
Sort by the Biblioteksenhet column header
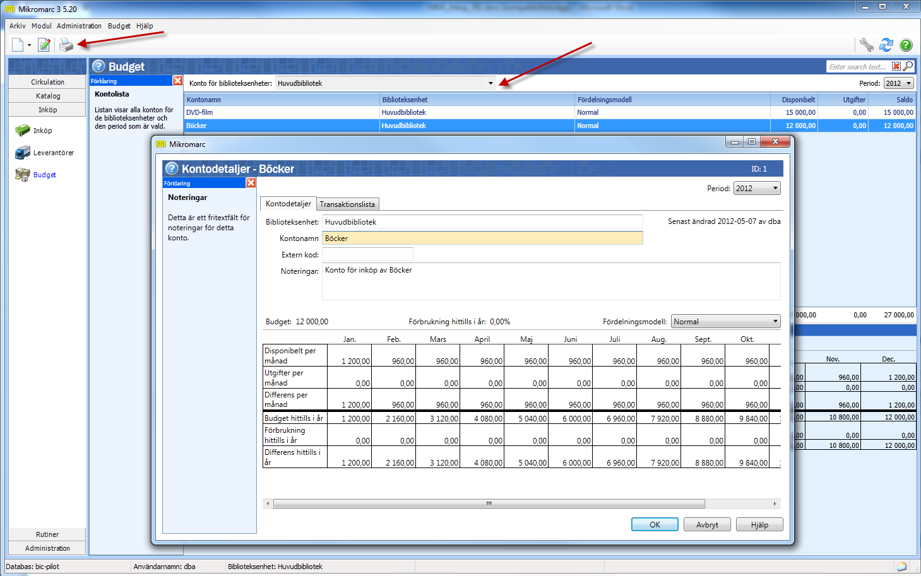click(477, 100)
